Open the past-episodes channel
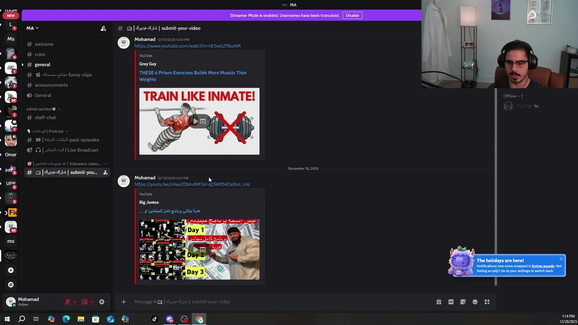 click(66, 140)
